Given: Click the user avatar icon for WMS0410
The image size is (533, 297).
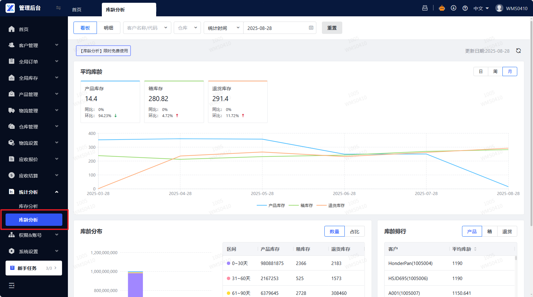Looking at the screenshot, I should 499,8.
